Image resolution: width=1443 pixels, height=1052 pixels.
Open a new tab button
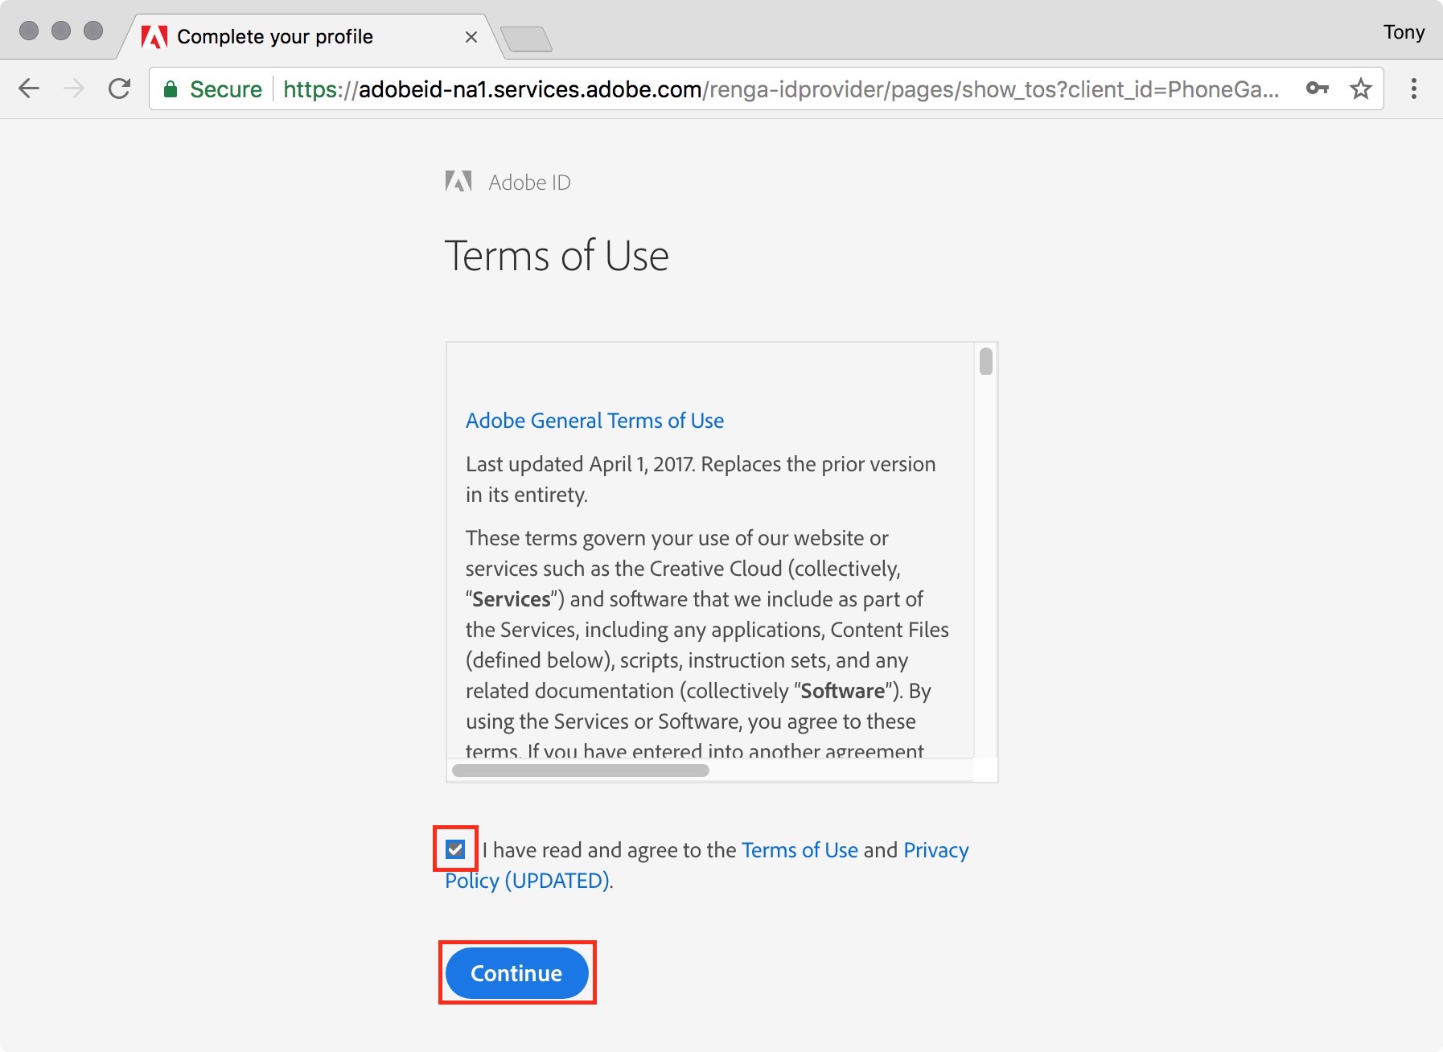[x=526, y=39]
